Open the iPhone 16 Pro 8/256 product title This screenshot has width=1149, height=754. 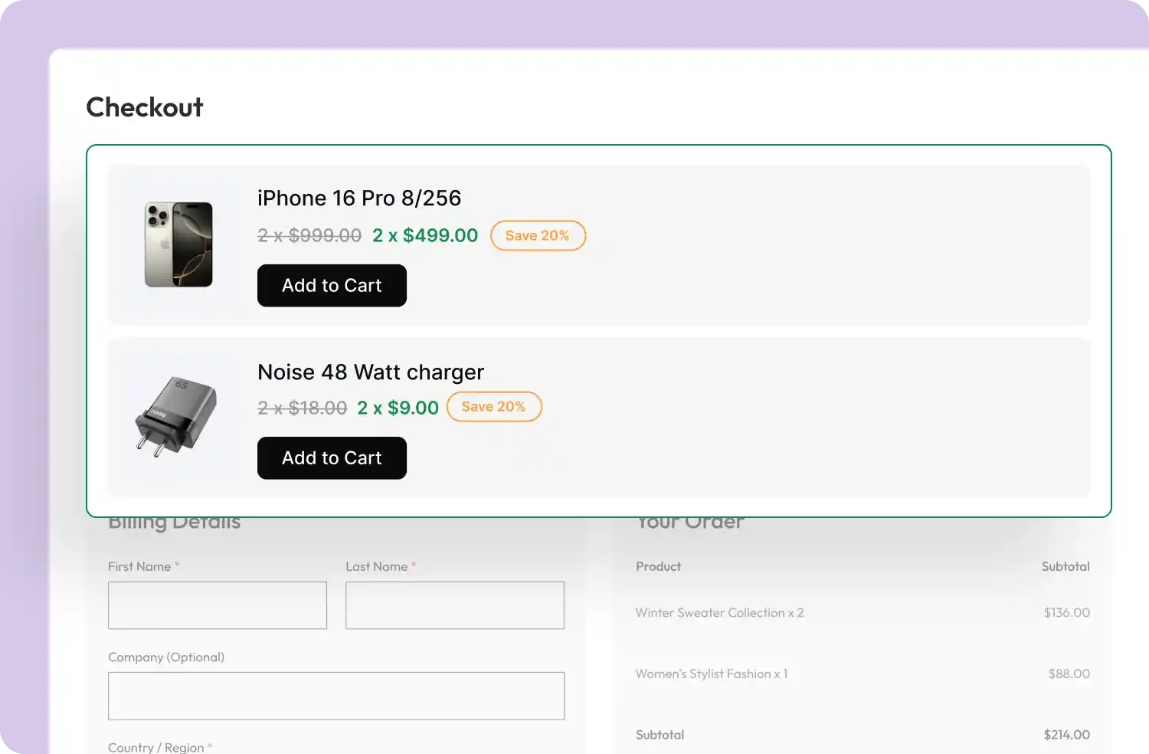coord(359,198)
